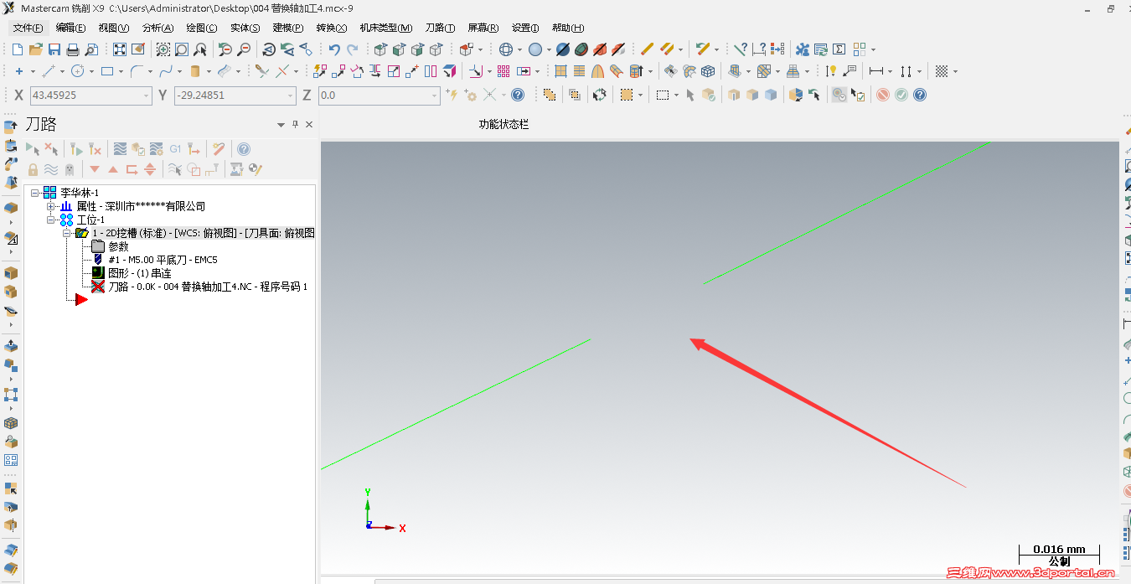Image resolution: width=1131 pixels, height=584 pixels.
Task: Open the Xform rectangular array grid icon
Action: (504, 71)
